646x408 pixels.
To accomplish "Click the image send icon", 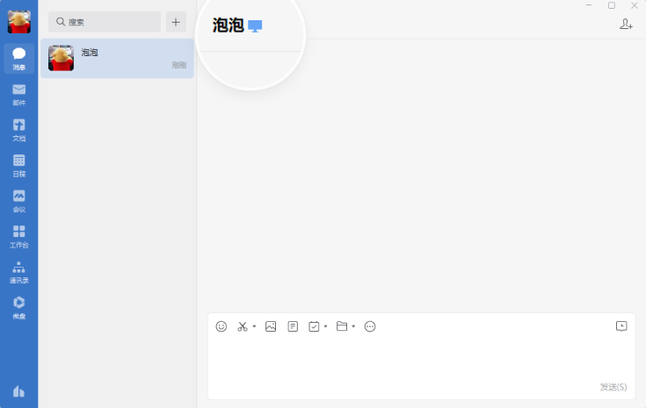I will (271, 326).
